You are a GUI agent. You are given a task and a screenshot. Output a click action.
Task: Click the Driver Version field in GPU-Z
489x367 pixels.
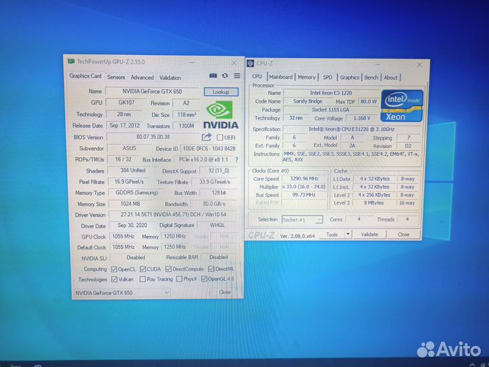[x=173, y=215]
